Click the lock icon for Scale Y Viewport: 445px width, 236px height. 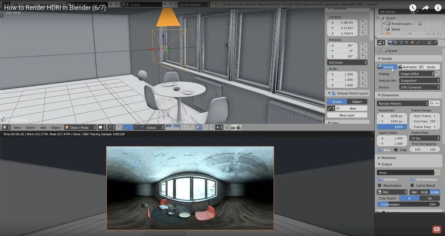(364, 80)
